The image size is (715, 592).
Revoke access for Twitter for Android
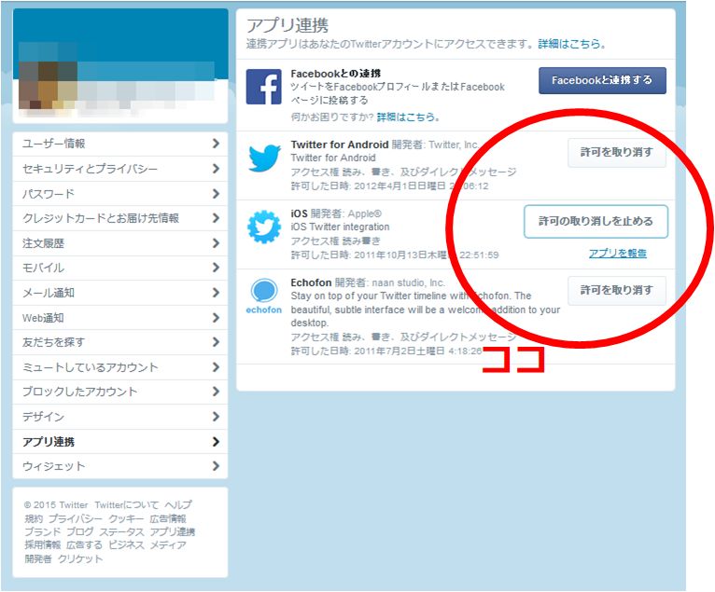616,152
